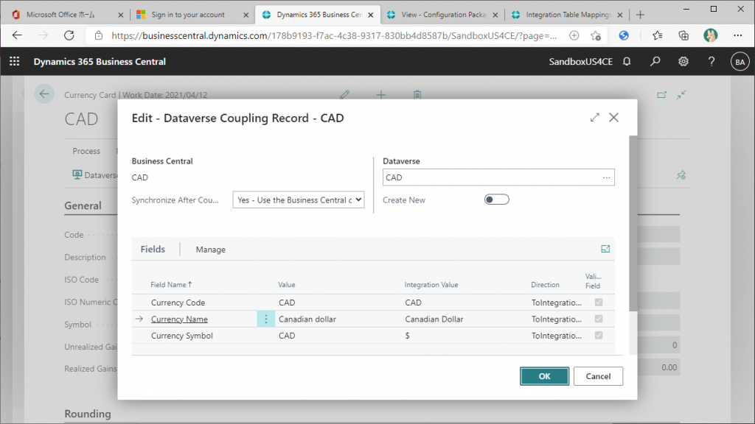The height and width of the screenshot is (424, 755).
Task: Open browser Collections
Action: 683,35
